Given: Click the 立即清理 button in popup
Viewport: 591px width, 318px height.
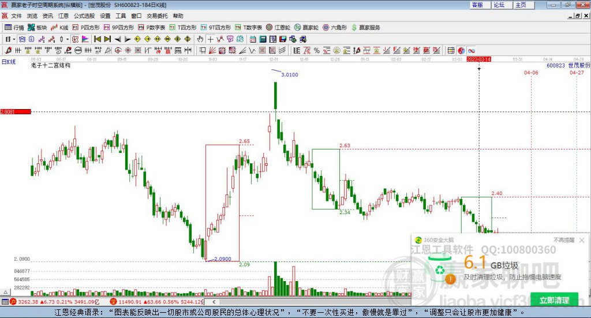Looking at the screenshot, I should (554, 300).
